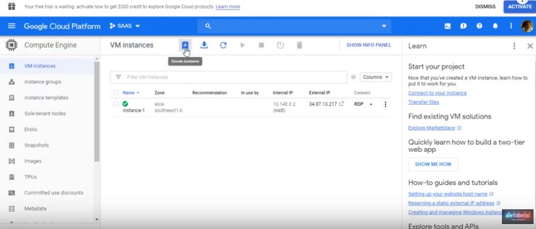Screen dimensions: 536x229
Task: Refresh the VM instances list
Action: pos(223,45)
